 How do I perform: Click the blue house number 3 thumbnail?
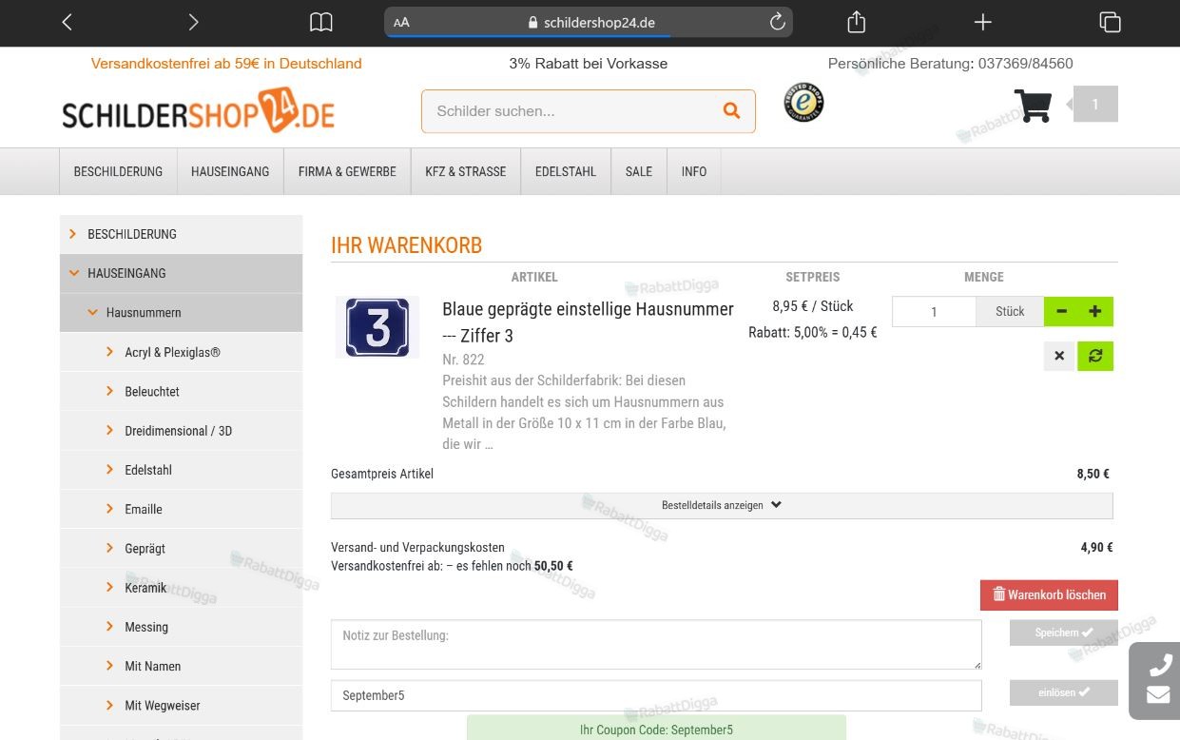tap(377, 327)
